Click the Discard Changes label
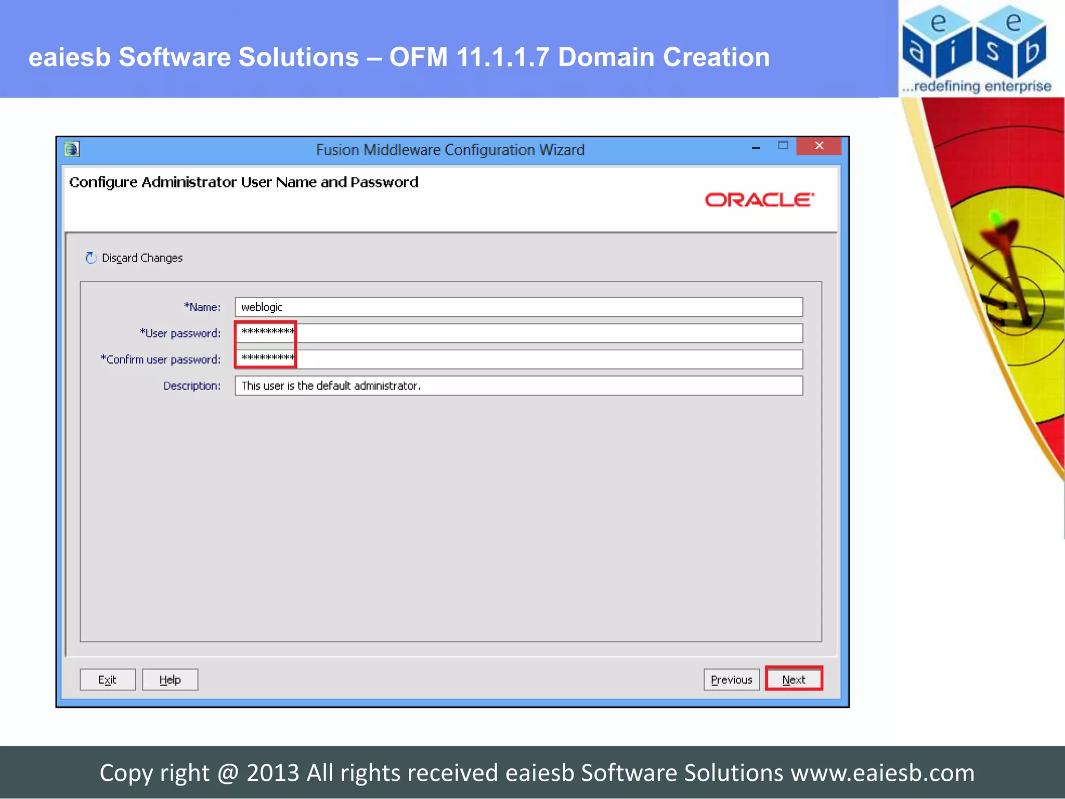1065x799 pixels. click(142, 257)
